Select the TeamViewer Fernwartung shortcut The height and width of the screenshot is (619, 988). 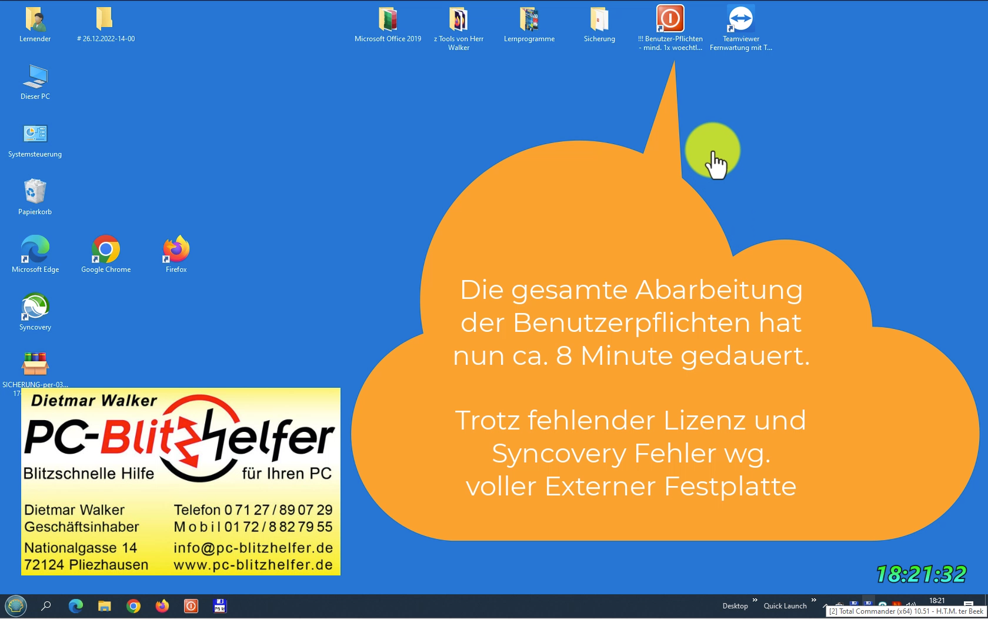click(x=740, y=19)
